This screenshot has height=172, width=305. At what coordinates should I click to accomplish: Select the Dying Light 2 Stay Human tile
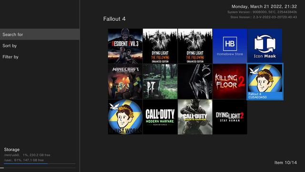(x=230, y=117)
